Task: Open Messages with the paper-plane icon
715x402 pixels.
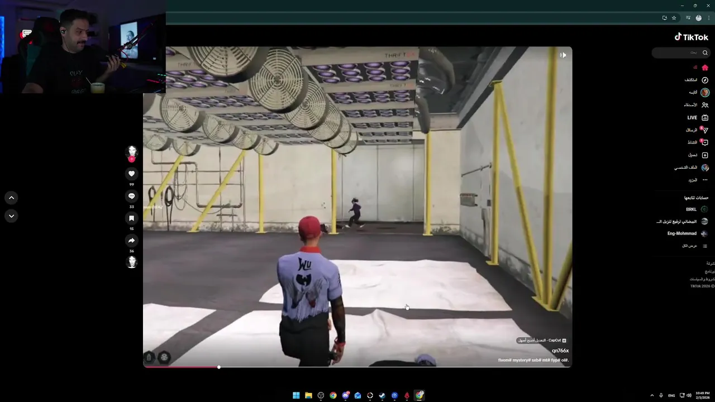Action: [x=705, y=130]
